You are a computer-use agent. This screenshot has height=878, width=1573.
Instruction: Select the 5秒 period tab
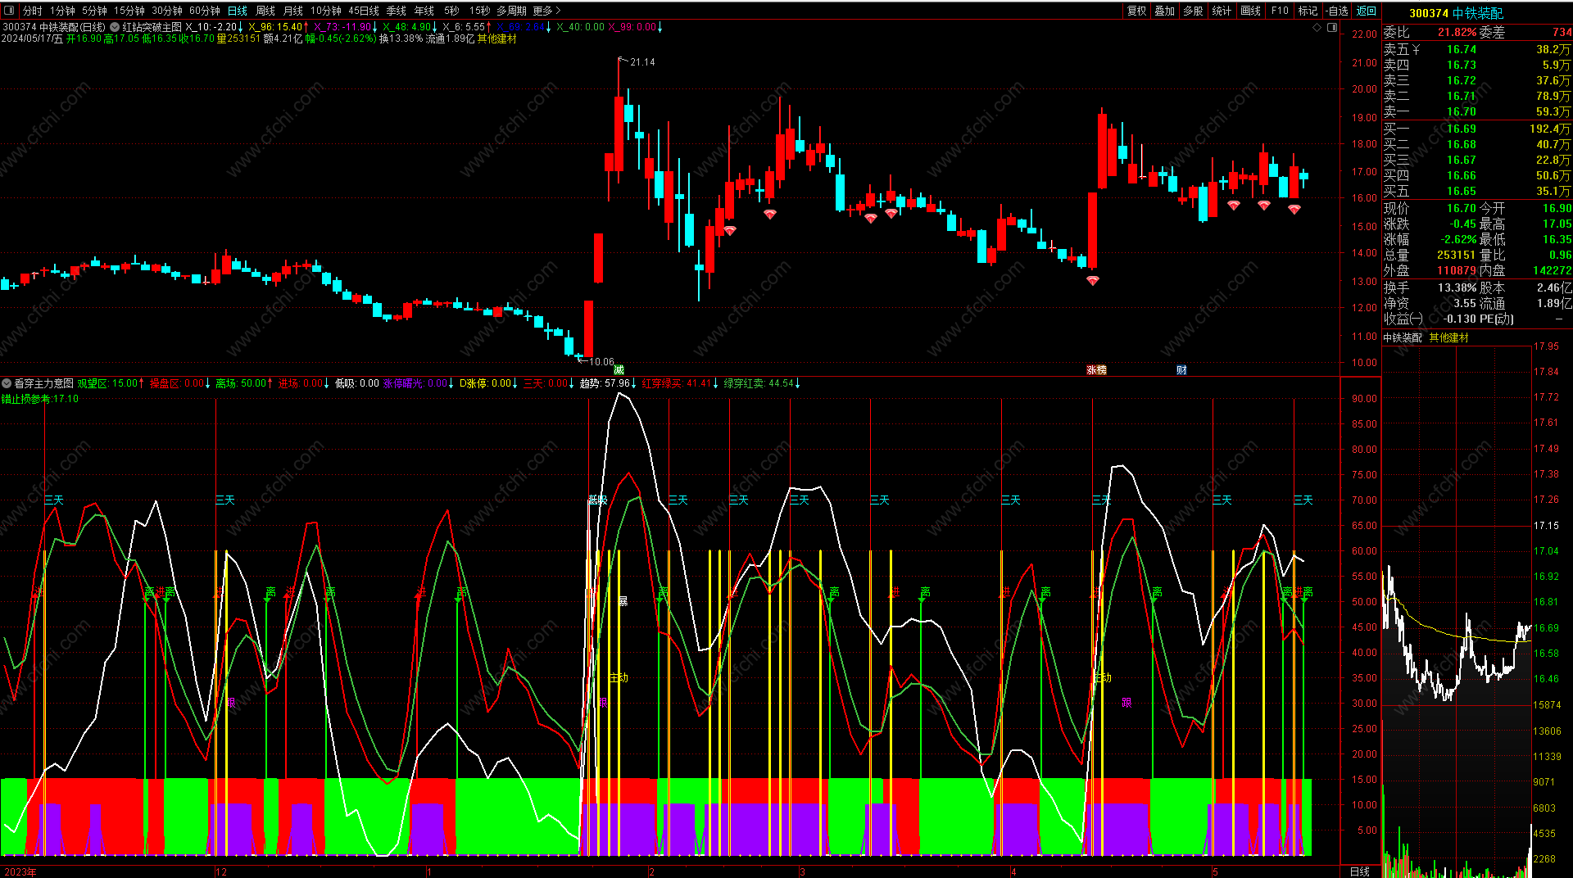pyautogui.click(x=451, y=11)
